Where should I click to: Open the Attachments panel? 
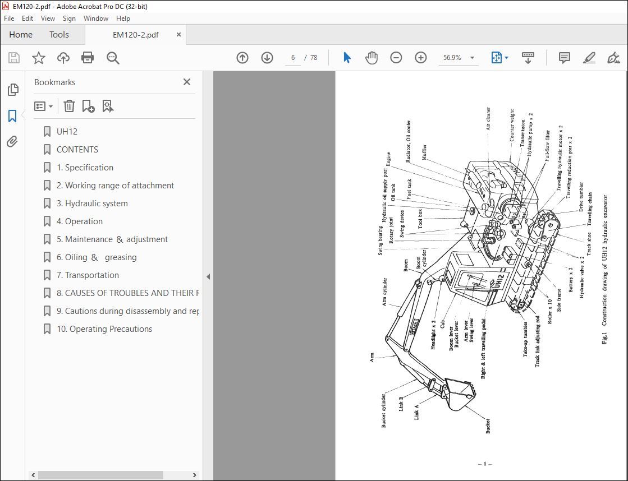(x=13, y=142)
